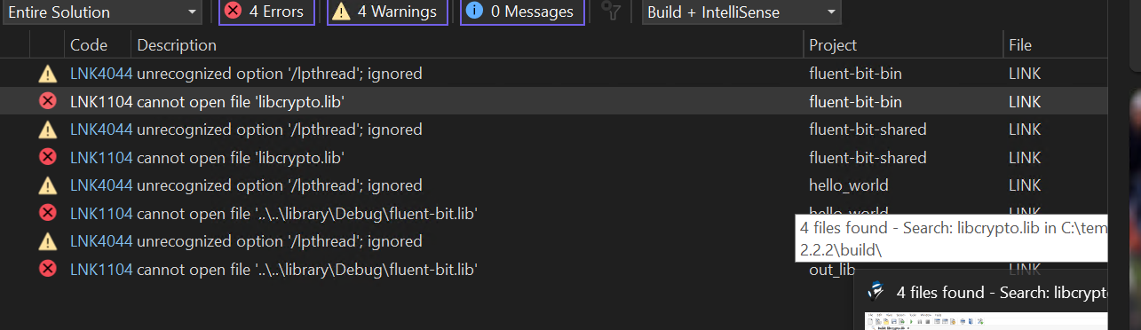Sort the list by Code column
1141x330 pixels.
pos(89,45)
